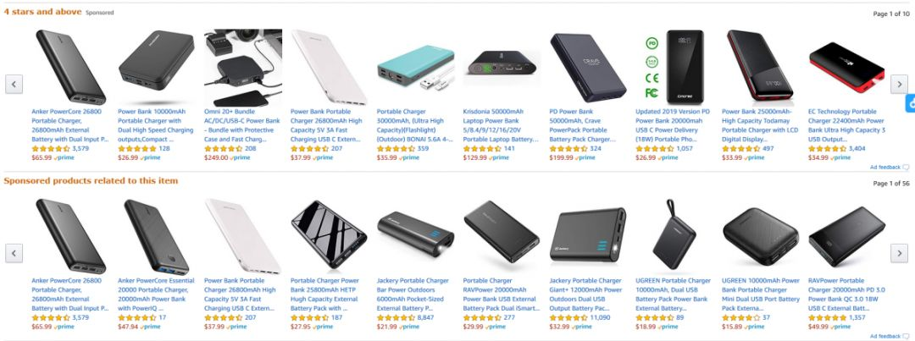Click the next arrow in 4 stars carousel
The height and width of the screenshot is (341, 915).
(x=899, y=84)
